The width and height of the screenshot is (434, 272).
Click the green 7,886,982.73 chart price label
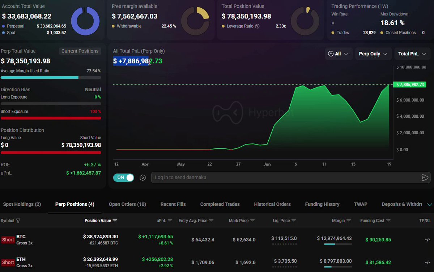pyautogui.click(x=410, y=84)
